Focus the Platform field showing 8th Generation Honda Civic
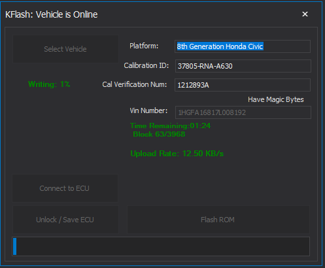 pos(243,46)
